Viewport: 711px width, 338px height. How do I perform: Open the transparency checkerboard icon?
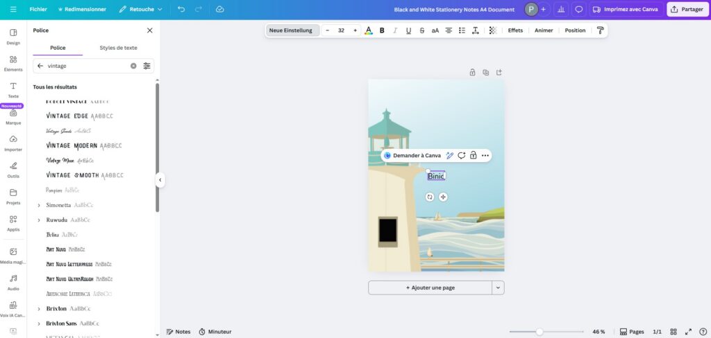point(493,30)
